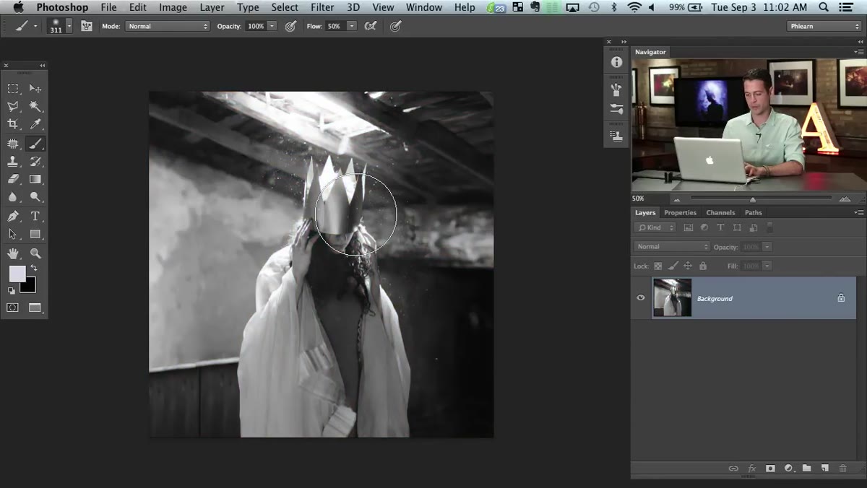The width and height of the screenshot is (867, 488).
Task: Select the Polygonal Lasso tool
Action: (13, 106)
